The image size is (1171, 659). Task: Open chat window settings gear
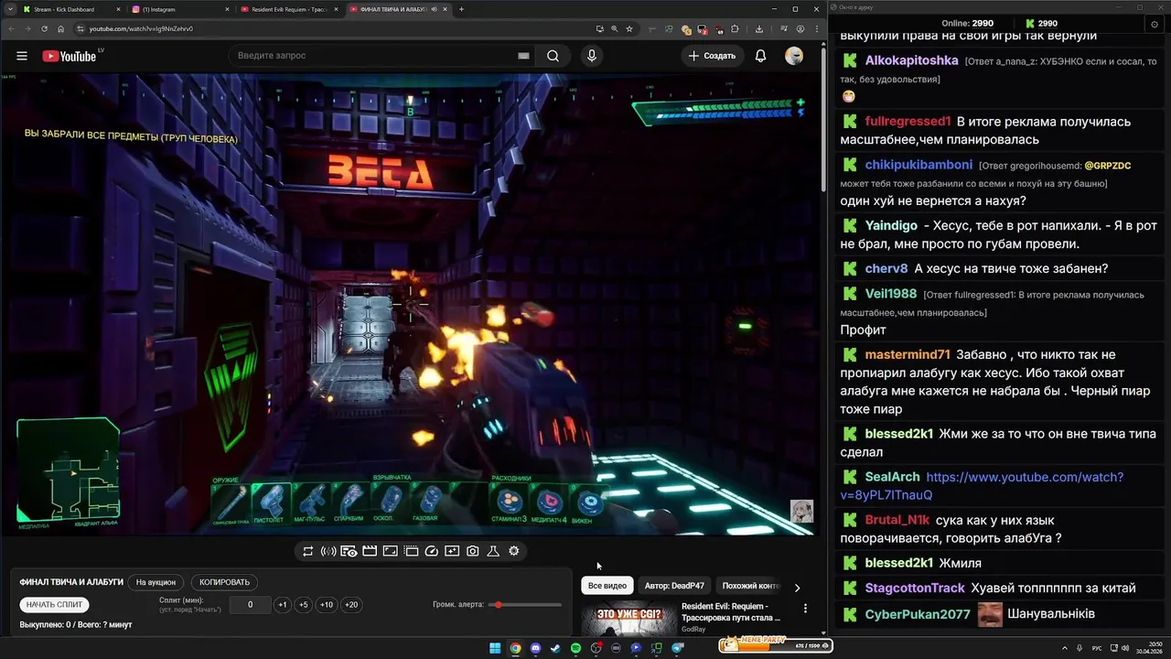[1155, 24]
